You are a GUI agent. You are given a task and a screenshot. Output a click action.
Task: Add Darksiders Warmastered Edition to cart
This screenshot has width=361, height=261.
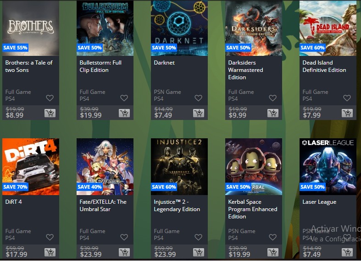273,113
